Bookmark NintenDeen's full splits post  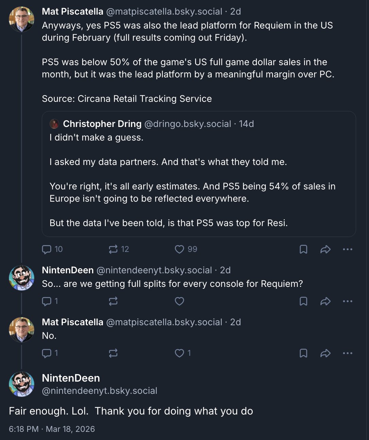pos(303,301)
